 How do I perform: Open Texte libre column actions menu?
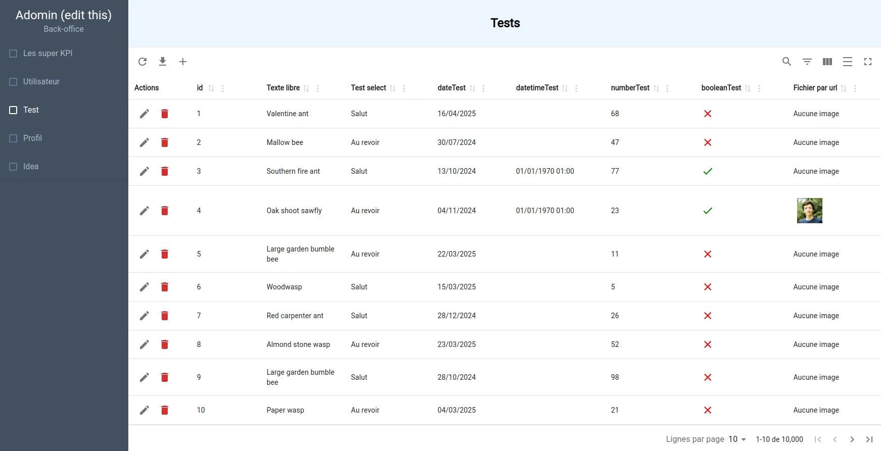[x=318, y=88]
